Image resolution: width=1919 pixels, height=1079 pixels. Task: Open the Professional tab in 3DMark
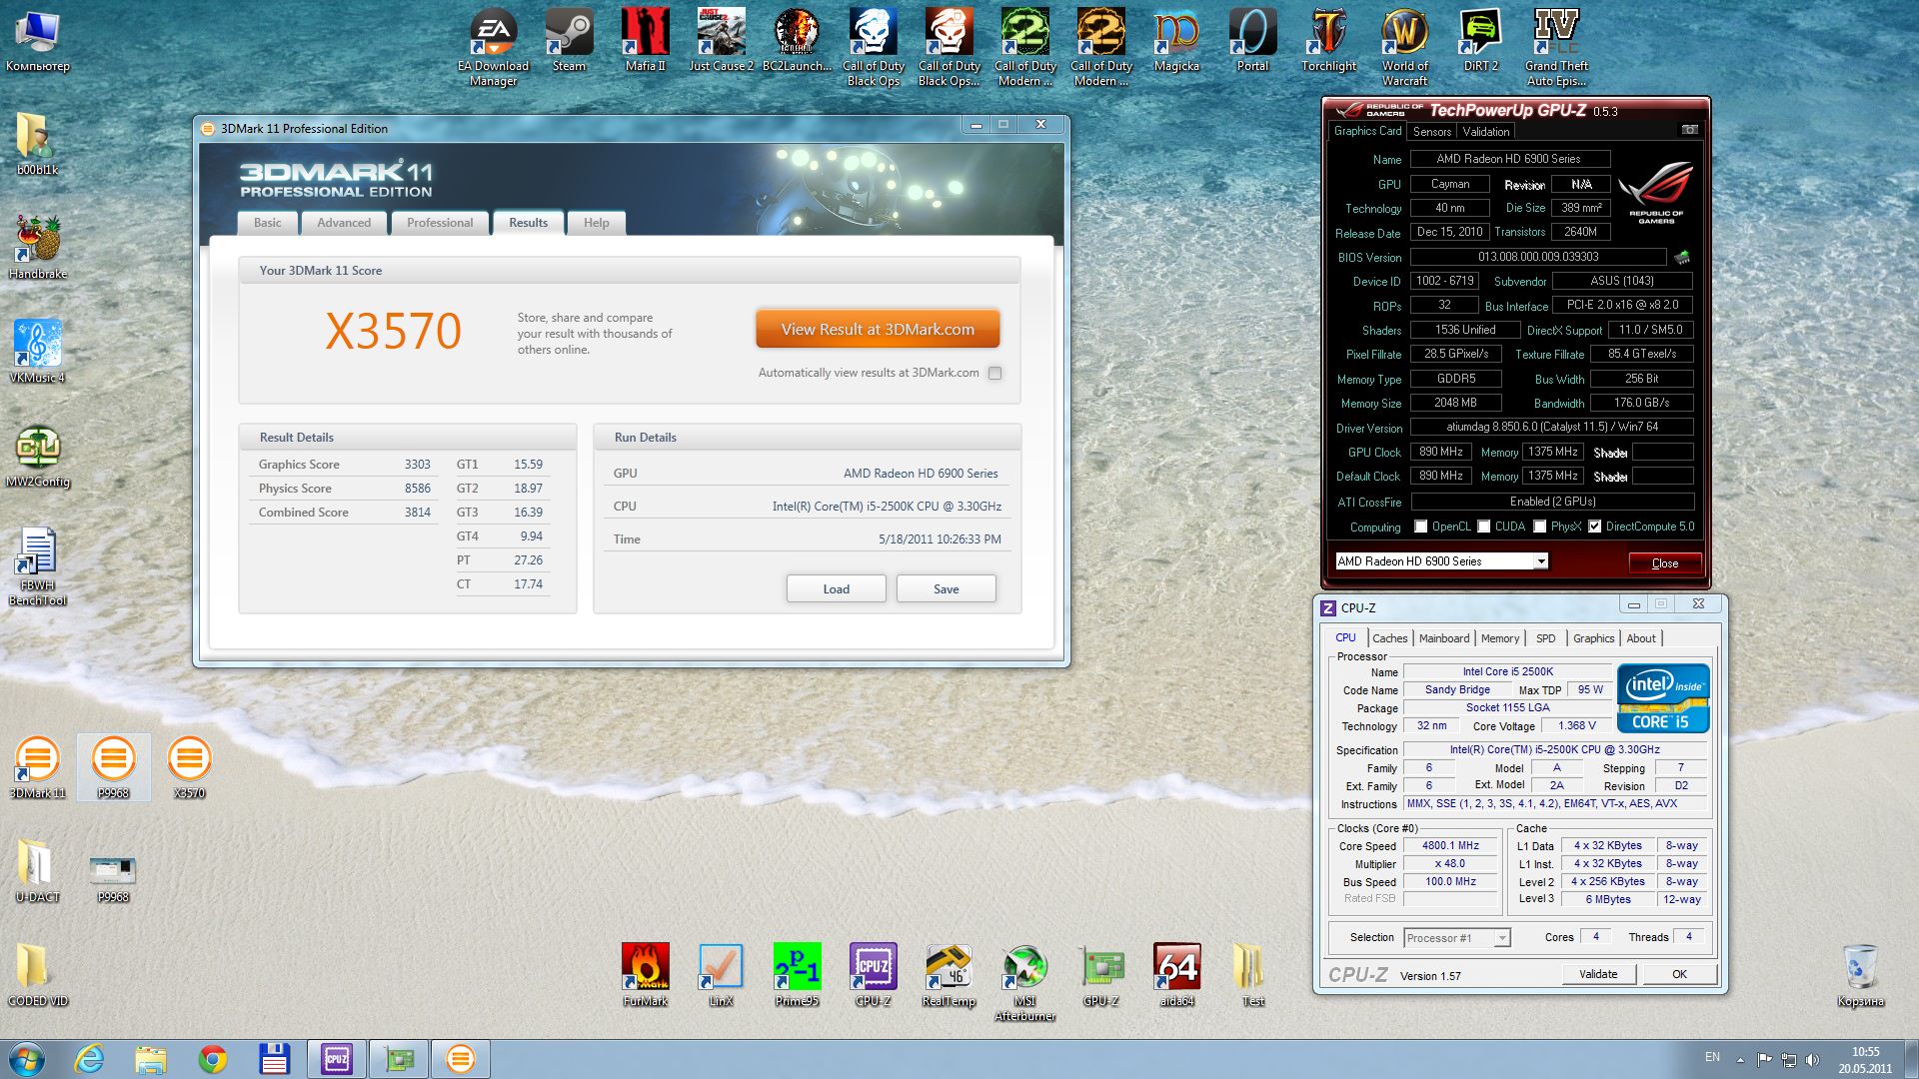(x=440, y=223)
